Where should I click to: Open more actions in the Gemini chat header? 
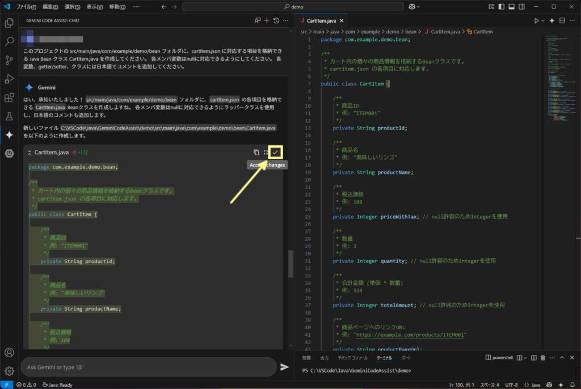point(286,21)
